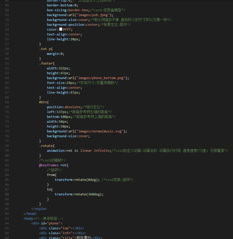Click the div class="info" line
233x239 pixels.
pyautogui.click(x=63, y=233)
